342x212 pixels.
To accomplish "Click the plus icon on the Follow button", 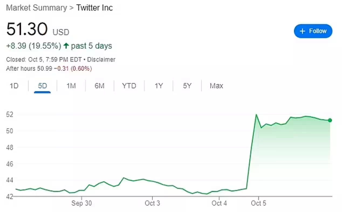I will pos(303,31).
